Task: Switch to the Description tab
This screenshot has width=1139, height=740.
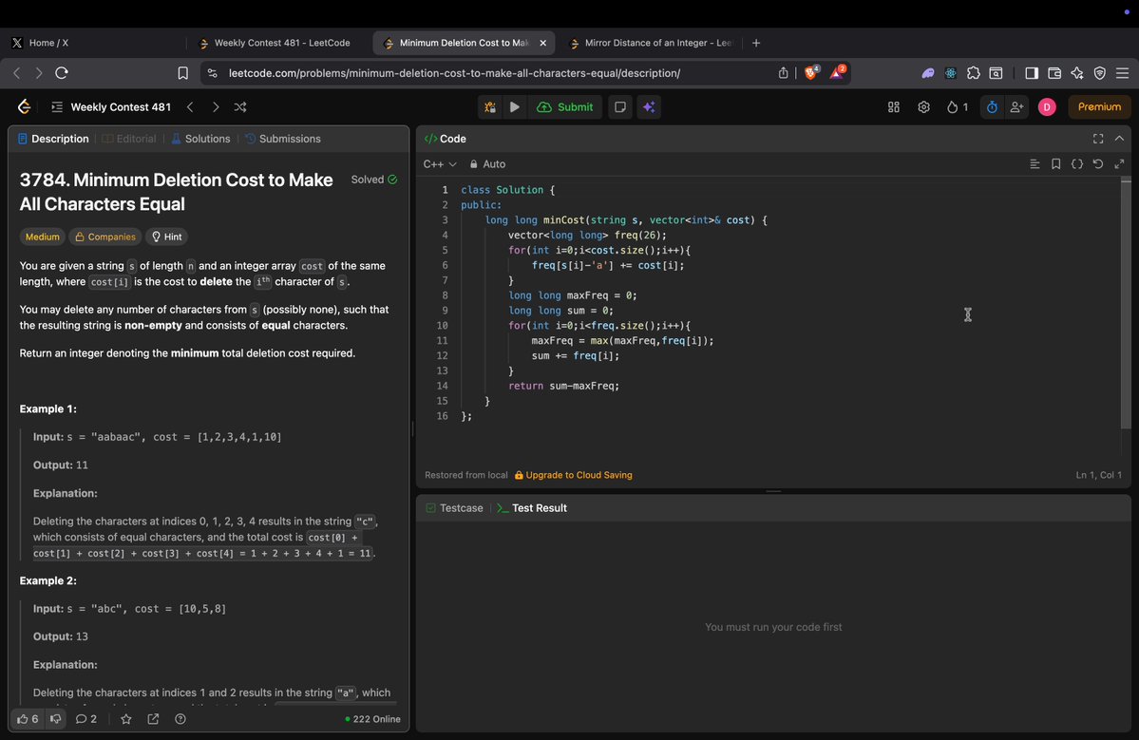Action: tap(53, 139)
